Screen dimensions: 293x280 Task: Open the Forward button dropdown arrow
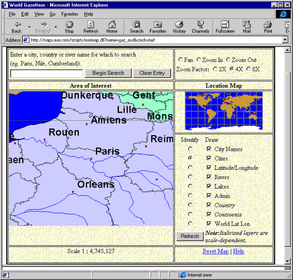click(56, 27)
